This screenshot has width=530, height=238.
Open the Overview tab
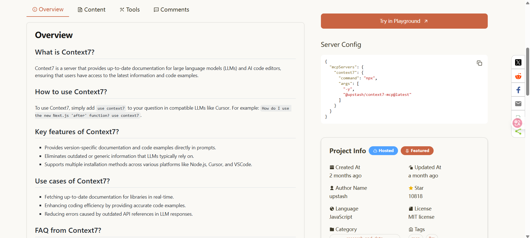[x=48, y=9]
